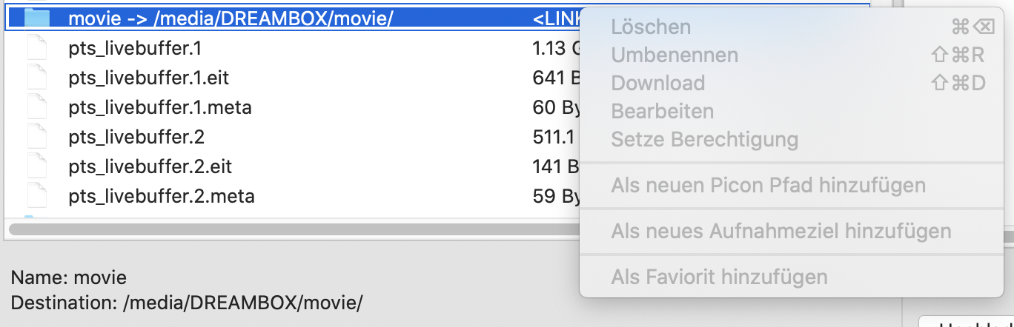The image size is (1014, 327).
Task: Click the pts_livebuffer.1.eit file icon
Action: [36, 78]
